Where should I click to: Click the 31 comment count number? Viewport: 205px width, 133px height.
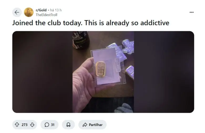(x=53, y=125)
